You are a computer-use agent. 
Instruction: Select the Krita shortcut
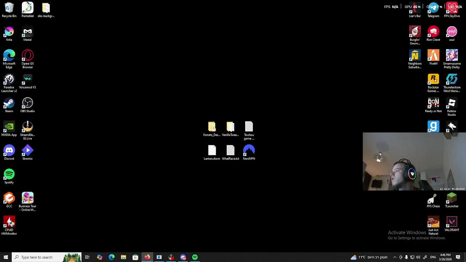click(x=9, y=34)
